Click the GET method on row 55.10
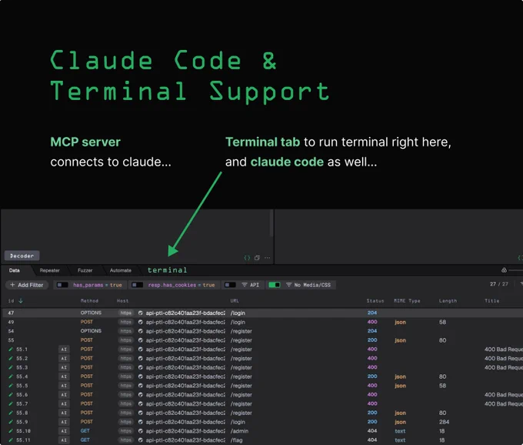Viewport: 523px width, 445px height. 85,431
